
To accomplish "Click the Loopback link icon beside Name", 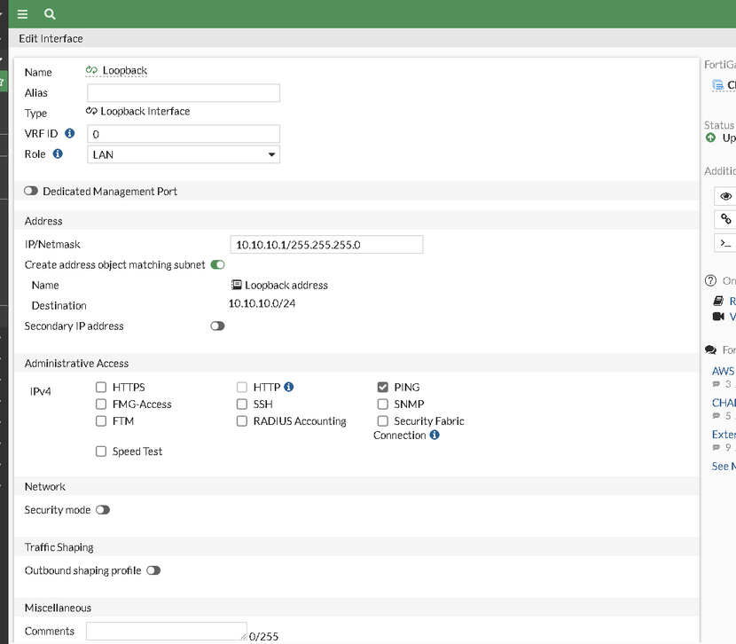I will coord(91,70).
